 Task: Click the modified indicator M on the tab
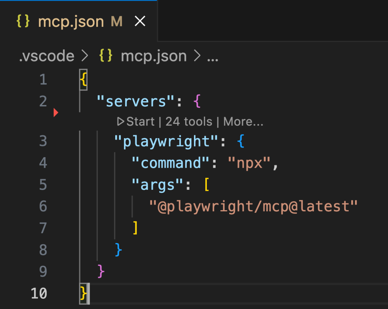[x=116, y=22]
